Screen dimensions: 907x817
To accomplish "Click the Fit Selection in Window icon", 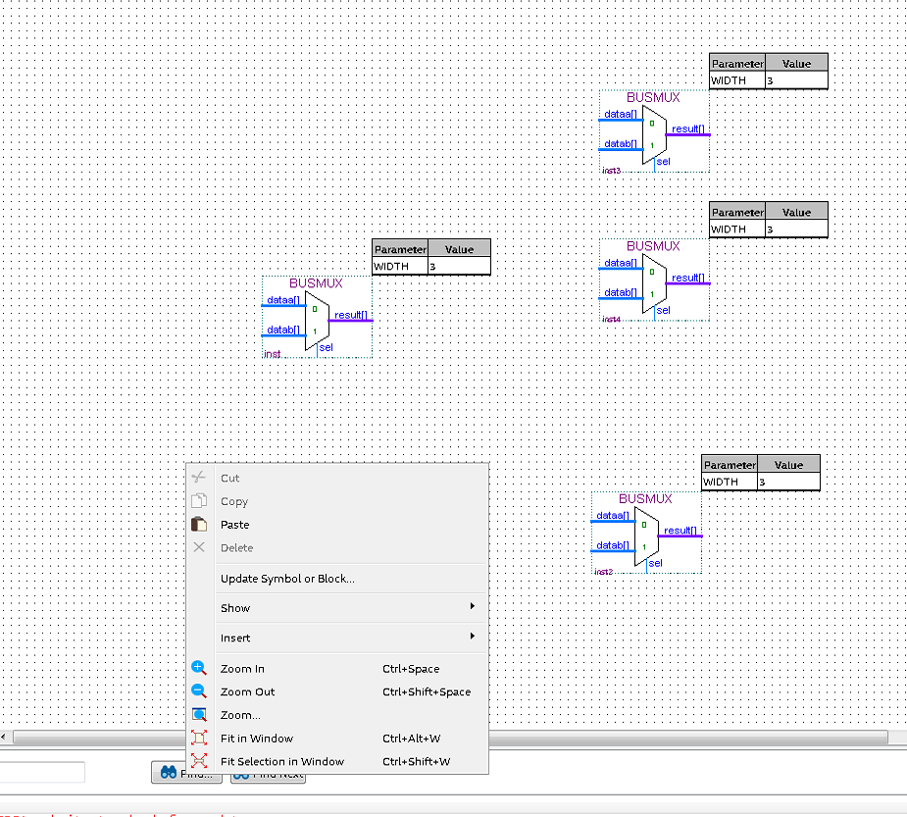I will click(x=198, y=761).
